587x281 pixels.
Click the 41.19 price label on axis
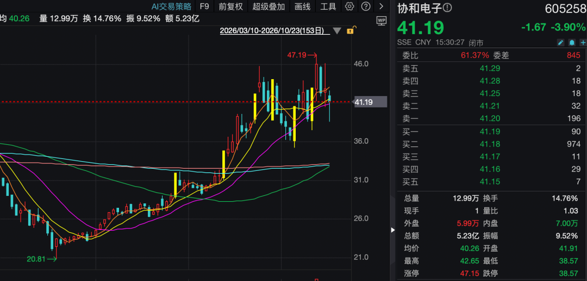(371, 101)
